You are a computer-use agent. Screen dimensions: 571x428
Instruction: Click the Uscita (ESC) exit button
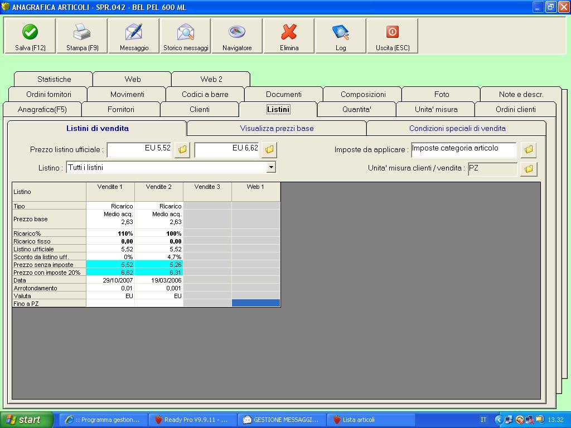click(x=393, y=36)
